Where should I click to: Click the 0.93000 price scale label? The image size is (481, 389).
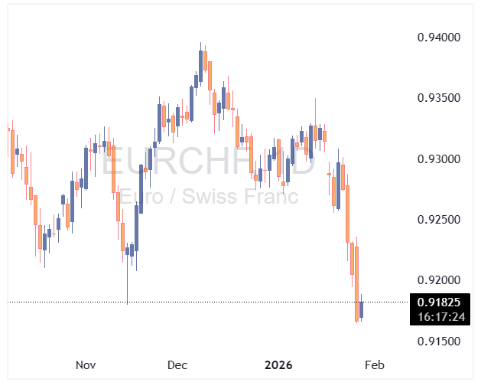tap(438, 159)
